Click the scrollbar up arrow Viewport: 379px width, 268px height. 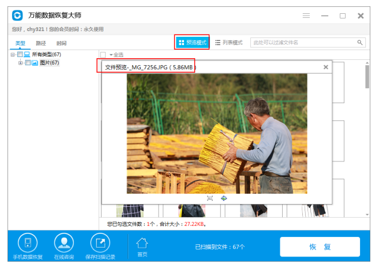tap(367, 63)
